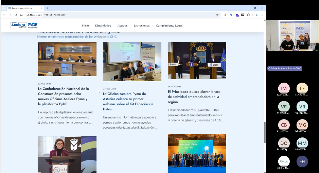Image resolution: width=319 pixels, height=173 pixels.
Task: Show the +14 more participants
Action: [302, 161]
